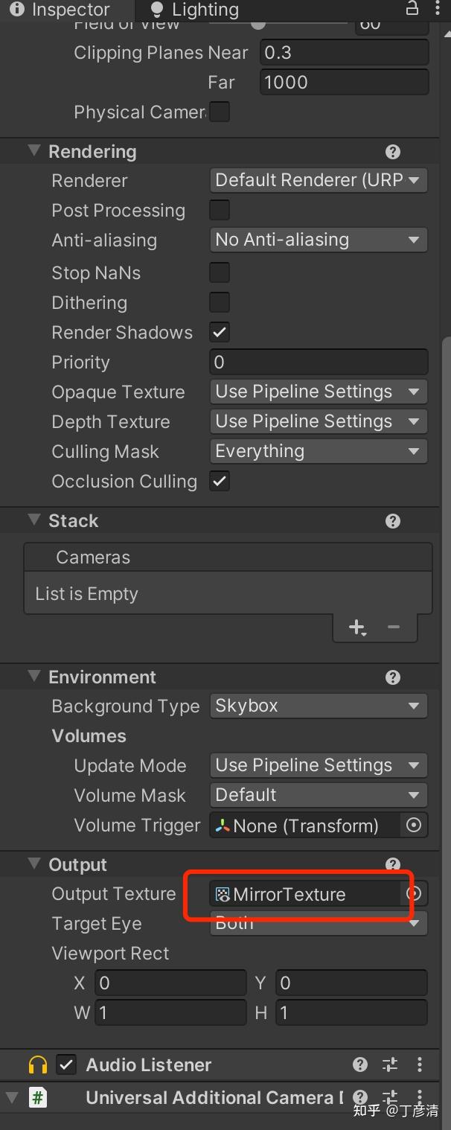
Task: Disable the Render Shadows checkbox
Action: pos(219,332)
